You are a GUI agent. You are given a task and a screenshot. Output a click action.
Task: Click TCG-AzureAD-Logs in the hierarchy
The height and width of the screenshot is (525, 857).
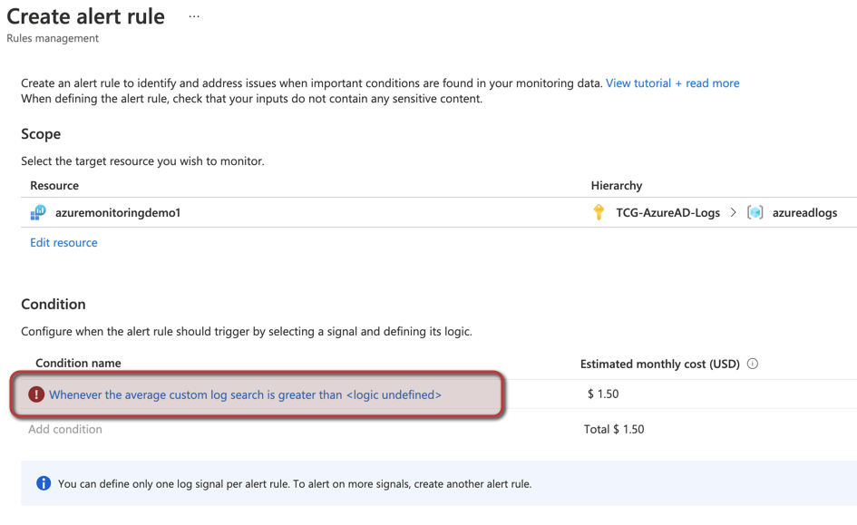pyautogui.click(x=667, y=213)
